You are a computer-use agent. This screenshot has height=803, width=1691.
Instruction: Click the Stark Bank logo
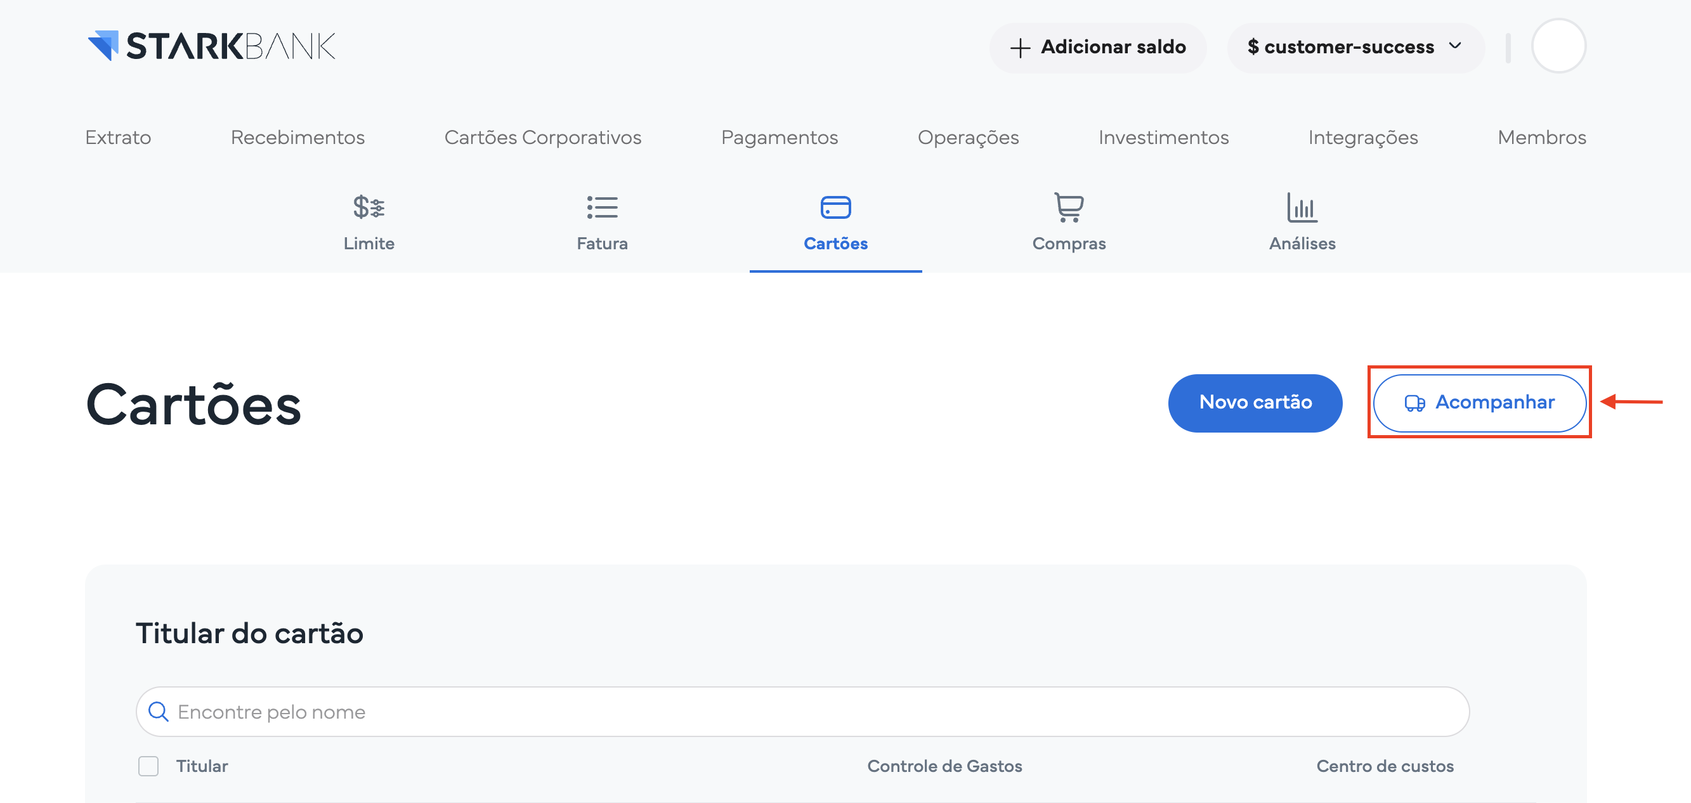211,46
